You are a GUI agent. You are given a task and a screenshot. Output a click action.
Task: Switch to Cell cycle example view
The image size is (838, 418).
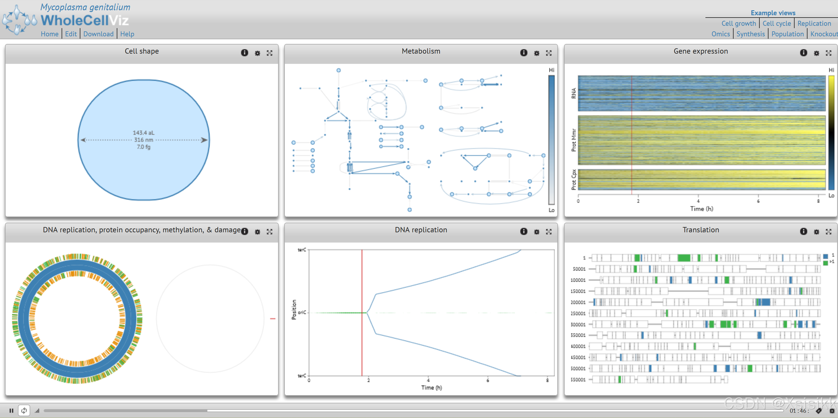776,23
